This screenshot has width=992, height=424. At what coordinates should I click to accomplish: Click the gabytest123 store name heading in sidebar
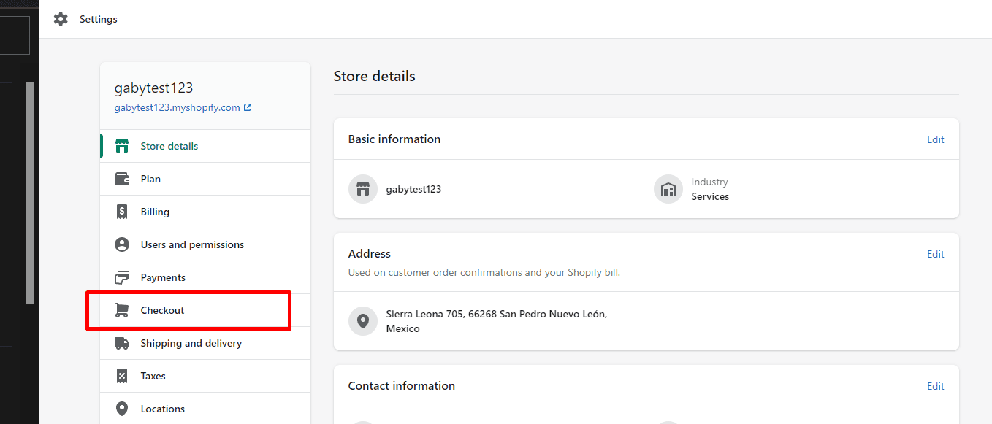(x=154, y=88)
